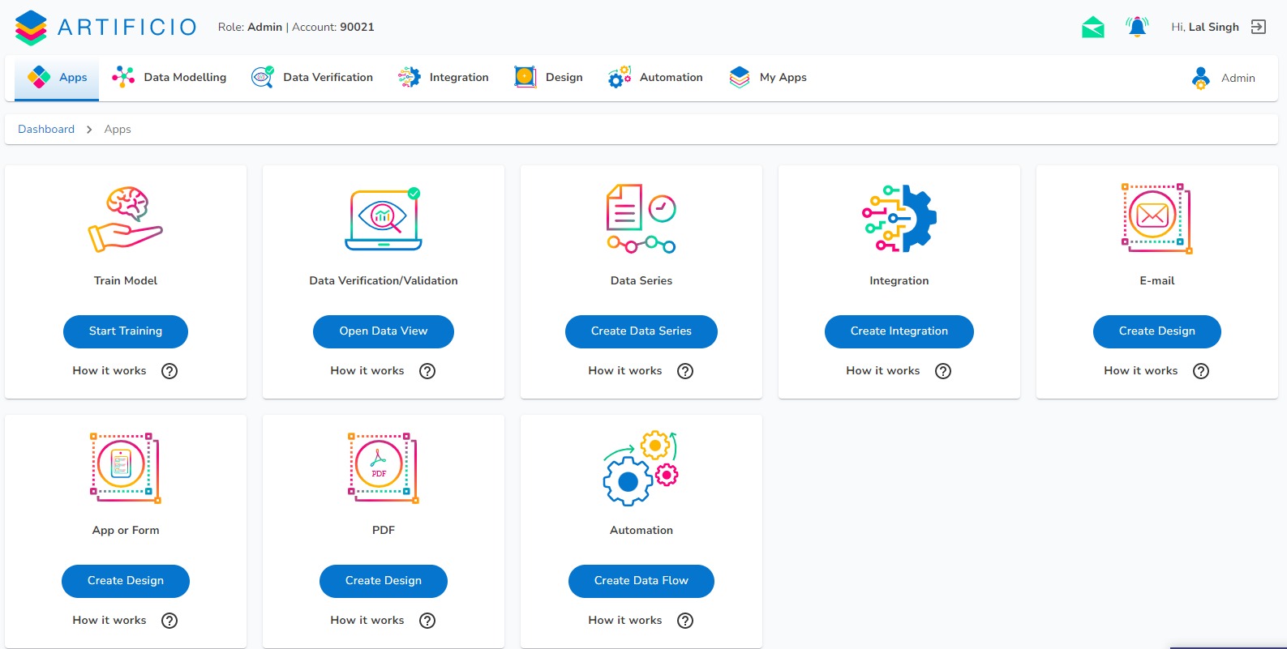The image size is (1287, 649).
Task: Click the Create Integration button
Action: pos(899,331)
